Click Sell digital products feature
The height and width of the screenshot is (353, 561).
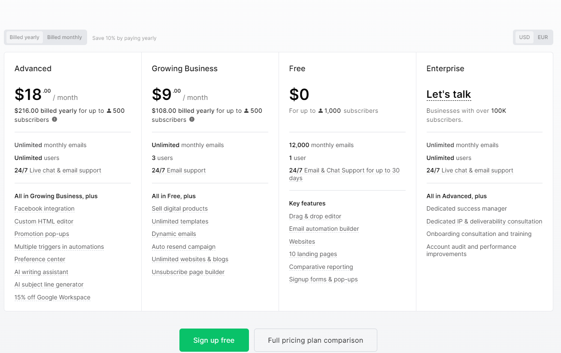pyautogui.click(x=180, y=209)
